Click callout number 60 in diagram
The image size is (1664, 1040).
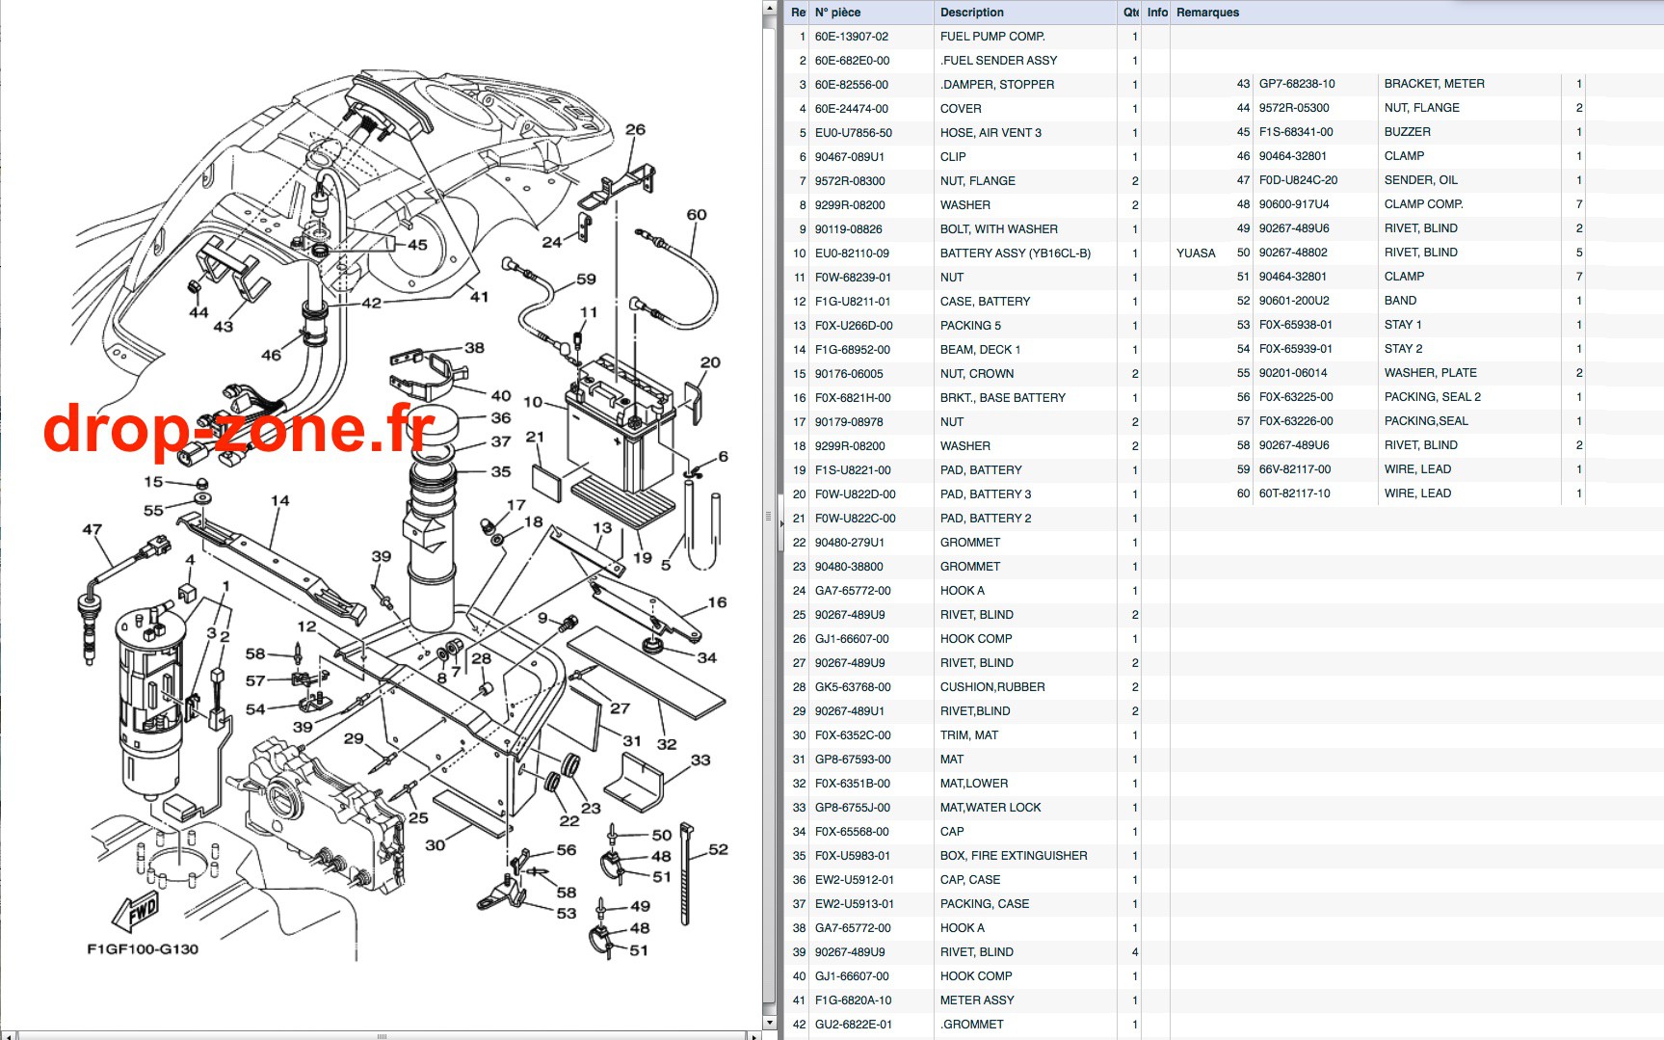pos(697,215)
